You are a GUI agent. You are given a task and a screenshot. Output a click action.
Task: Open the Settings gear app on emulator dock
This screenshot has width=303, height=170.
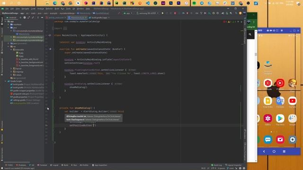[293, 140]
